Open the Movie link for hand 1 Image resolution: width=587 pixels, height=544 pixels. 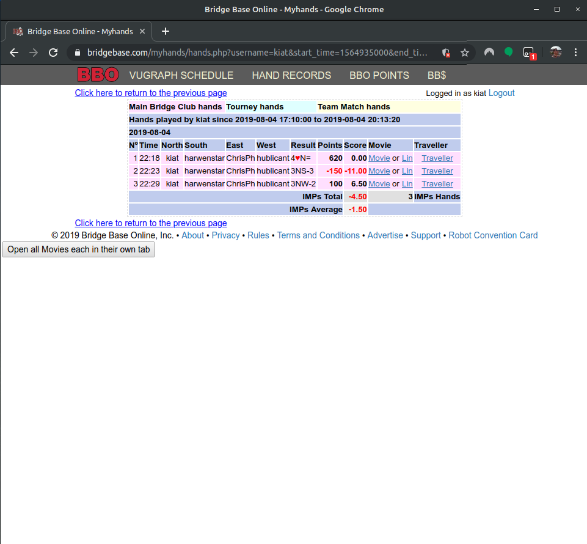pyautogui.click(x=379, y=158)
